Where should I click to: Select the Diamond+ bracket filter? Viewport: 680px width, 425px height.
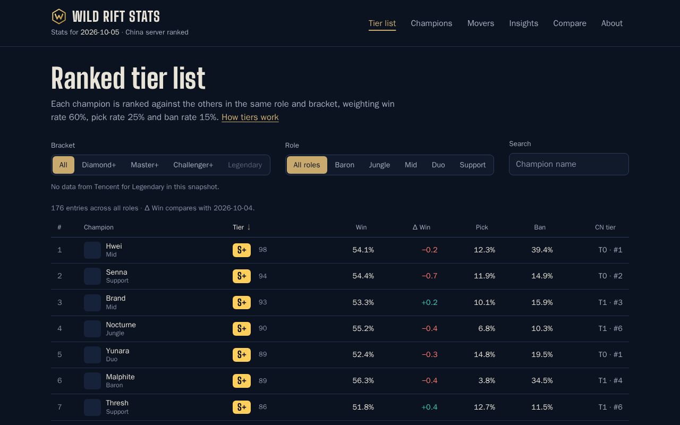(99, 165)
